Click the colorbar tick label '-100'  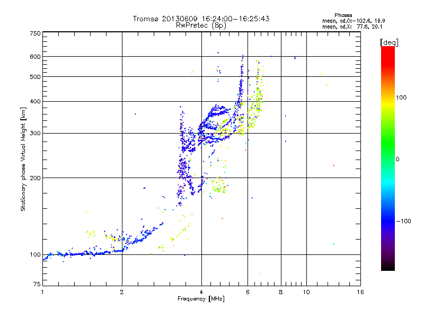point(404,221)
